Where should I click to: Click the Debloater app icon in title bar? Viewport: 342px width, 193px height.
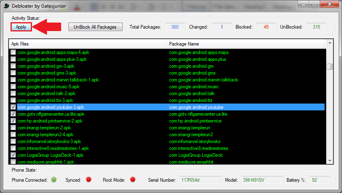(x=6, y=5)
